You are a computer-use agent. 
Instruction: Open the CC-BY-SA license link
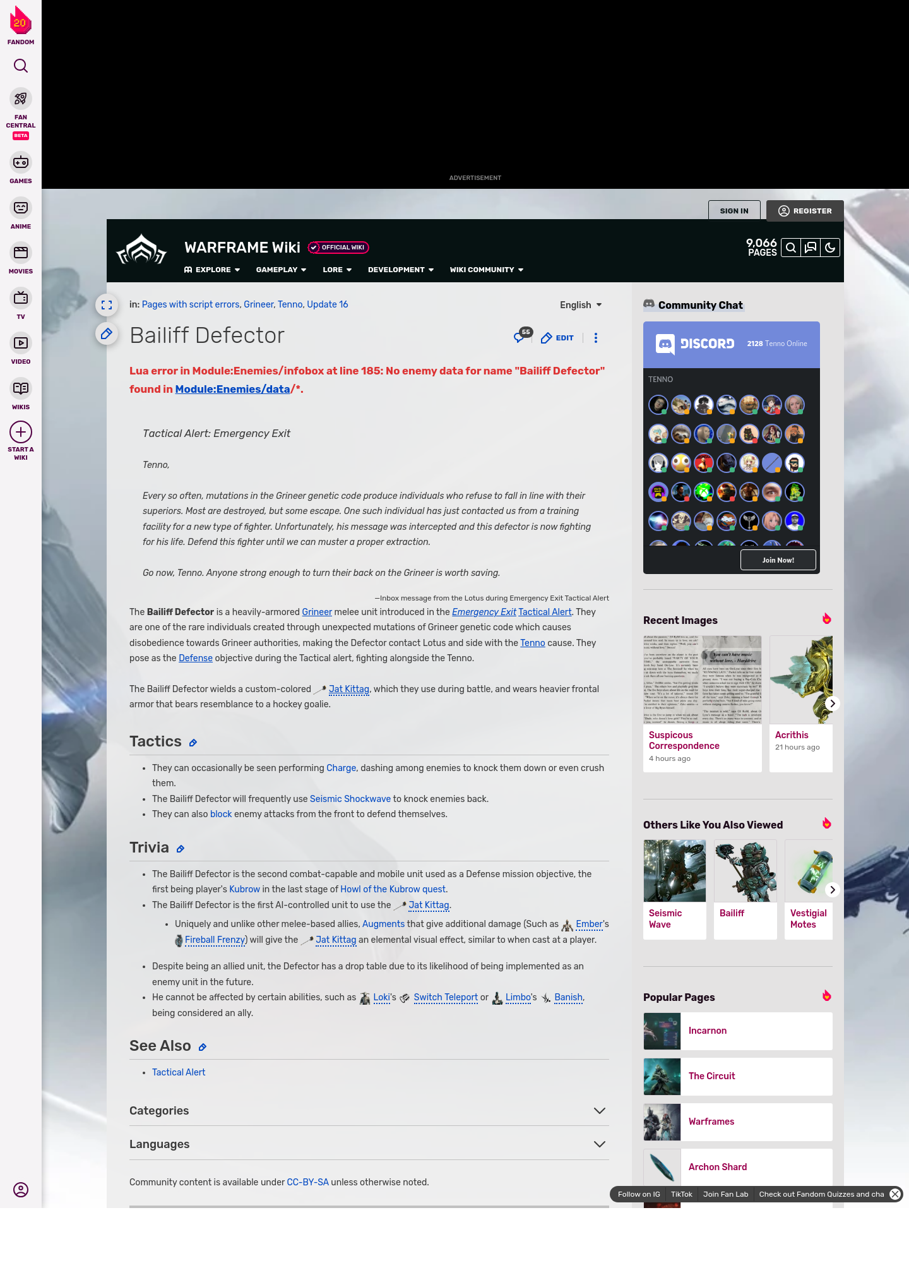tap(308, 1182)
